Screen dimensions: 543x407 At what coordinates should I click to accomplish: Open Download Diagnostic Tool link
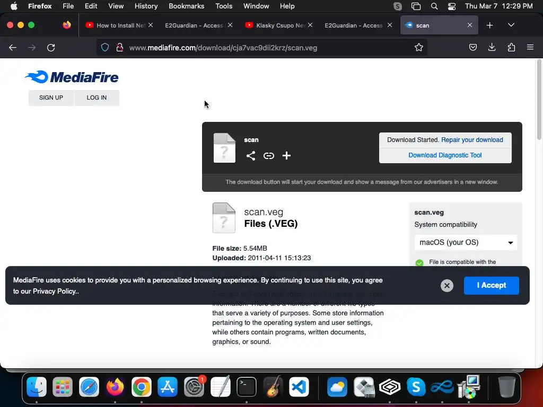pos(445,155)
